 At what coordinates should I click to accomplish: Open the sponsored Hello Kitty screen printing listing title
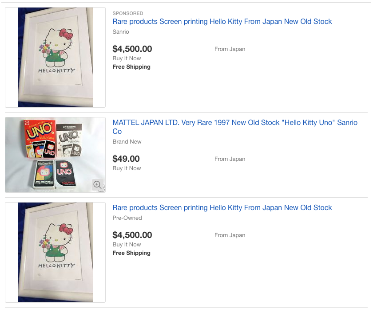[222, 22]
